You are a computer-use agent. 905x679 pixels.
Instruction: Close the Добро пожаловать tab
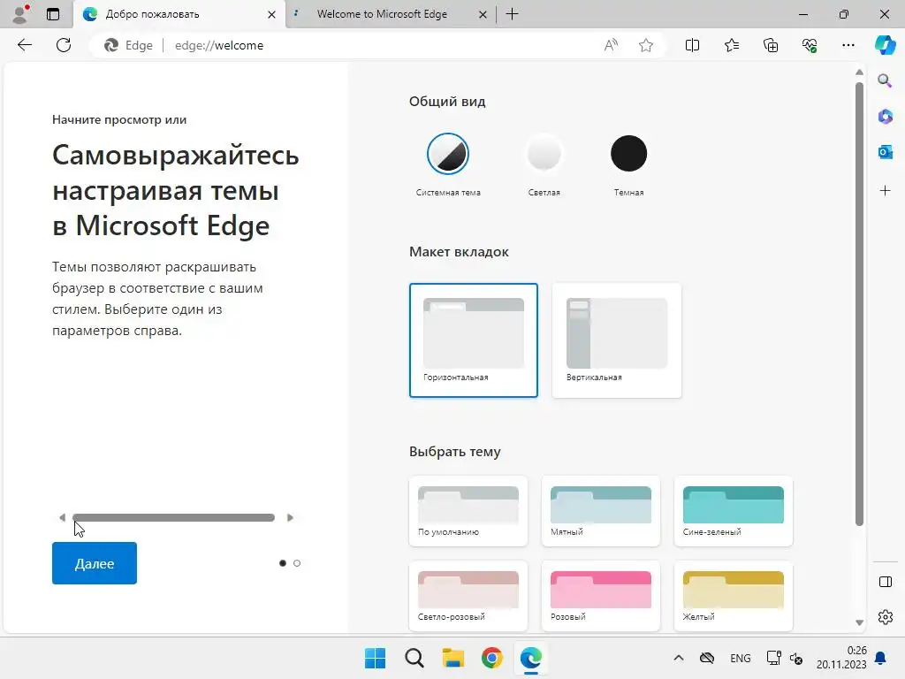point(271,14)
